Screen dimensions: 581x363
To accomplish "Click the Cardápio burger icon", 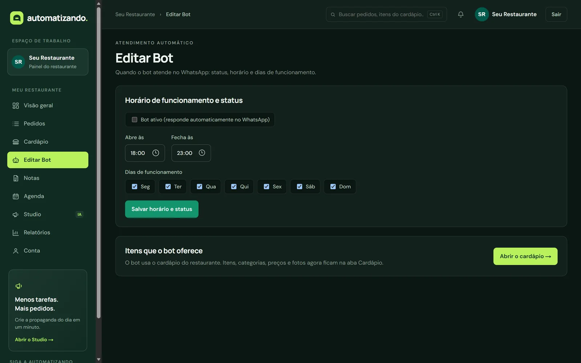I will pyautogui.click(x=16, y=142).
